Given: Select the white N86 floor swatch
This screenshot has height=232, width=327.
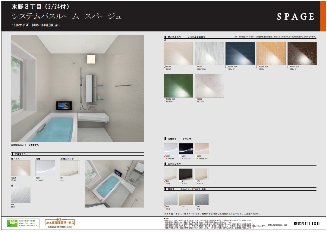Looking at the screenshot, I should click(171, 199).
